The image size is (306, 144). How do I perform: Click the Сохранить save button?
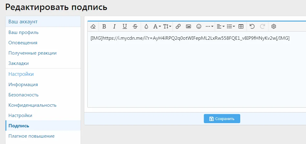tap(222, 119)
